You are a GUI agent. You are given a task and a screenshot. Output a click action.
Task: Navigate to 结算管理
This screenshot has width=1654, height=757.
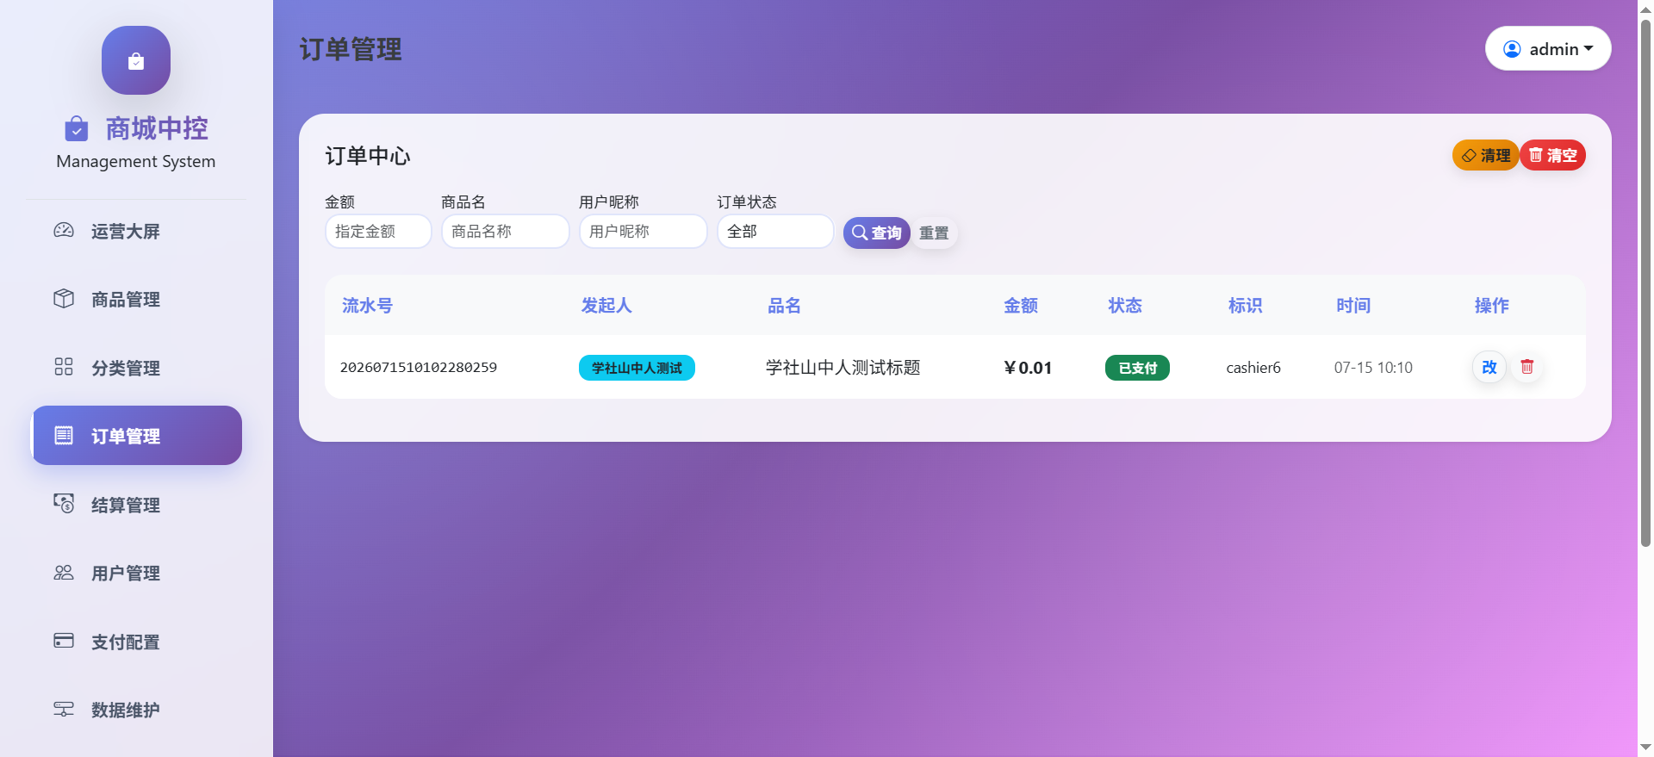(136, 505)
